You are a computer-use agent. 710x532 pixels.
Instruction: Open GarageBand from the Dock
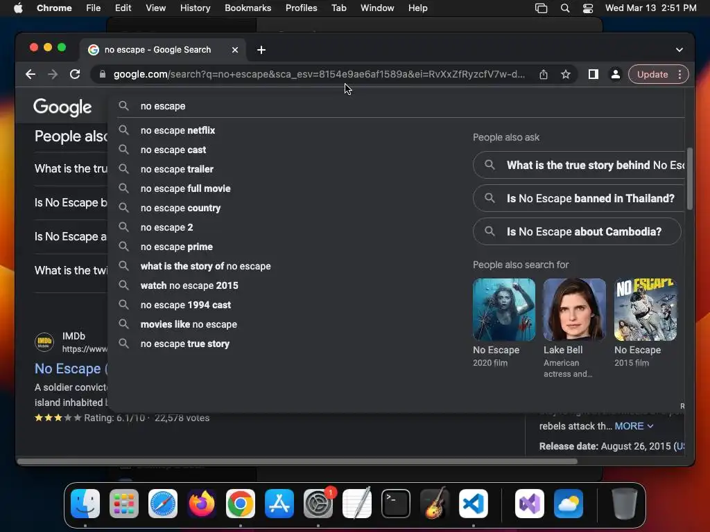pyautogui.click(x=435, y=504)
